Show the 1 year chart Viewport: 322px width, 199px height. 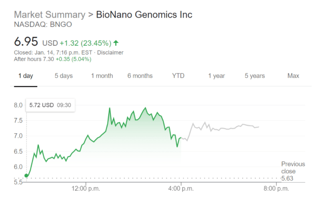pyautogui.click(x=217, y=76)
